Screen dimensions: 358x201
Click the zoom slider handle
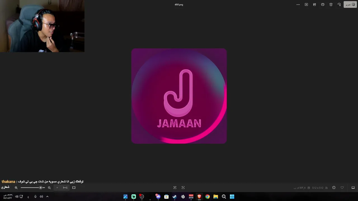(41, 188)
